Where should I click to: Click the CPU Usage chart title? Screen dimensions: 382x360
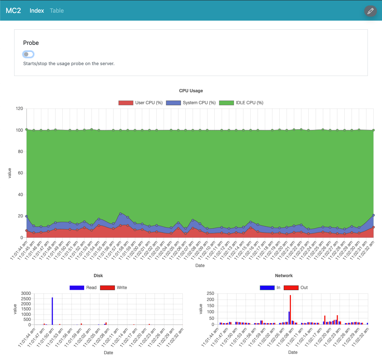(x=191, y=90)
